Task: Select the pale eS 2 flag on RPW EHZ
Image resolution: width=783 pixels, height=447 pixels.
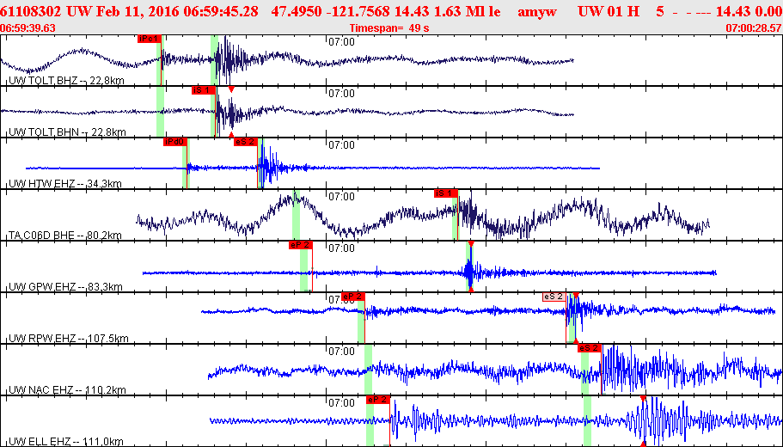Action: [554, 297]
